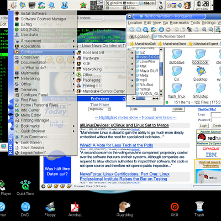Expand Boot and Init submenu
This screenshot has height=221, width=221.
click(x=105, y=52)
